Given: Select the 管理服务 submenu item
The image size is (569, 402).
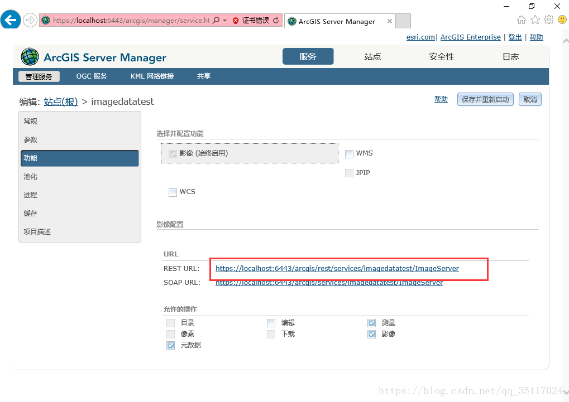Looking at the screenshot, I should coord(39,76).
